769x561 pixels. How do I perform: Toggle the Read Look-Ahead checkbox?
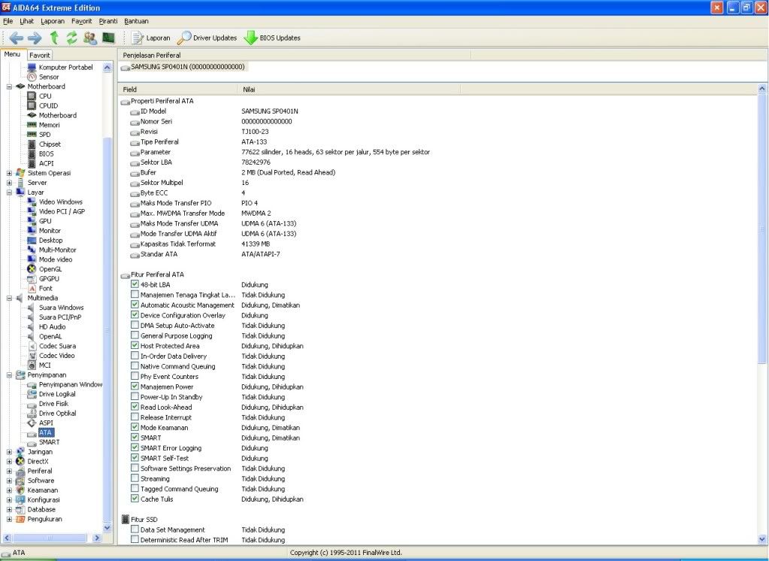[x=135, y=407]
